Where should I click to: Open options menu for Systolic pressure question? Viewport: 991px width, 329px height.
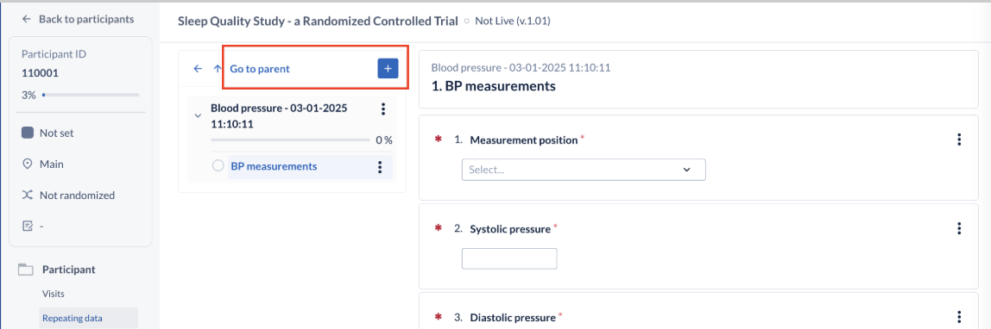(x=959, y=229)
